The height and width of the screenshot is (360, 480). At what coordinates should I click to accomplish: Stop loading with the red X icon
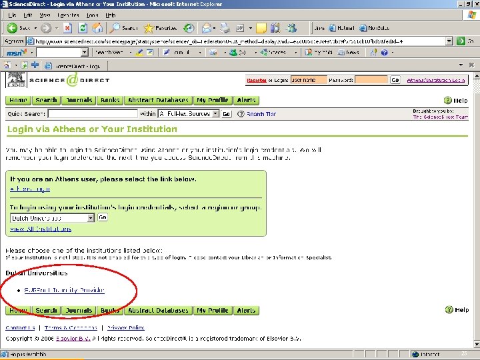[67, 28]
